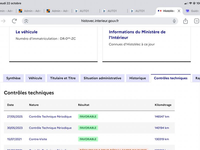Screen dimensions: 200x150
Task: Switch to the Guide browser tab
Action: (x=192, y=11)
